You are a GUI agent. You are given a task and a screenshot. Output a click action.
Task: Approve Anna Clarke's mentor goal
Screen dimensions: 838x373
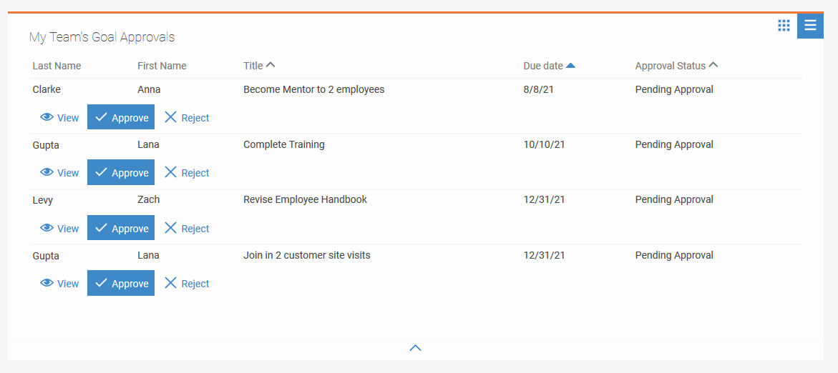point(121,117)
